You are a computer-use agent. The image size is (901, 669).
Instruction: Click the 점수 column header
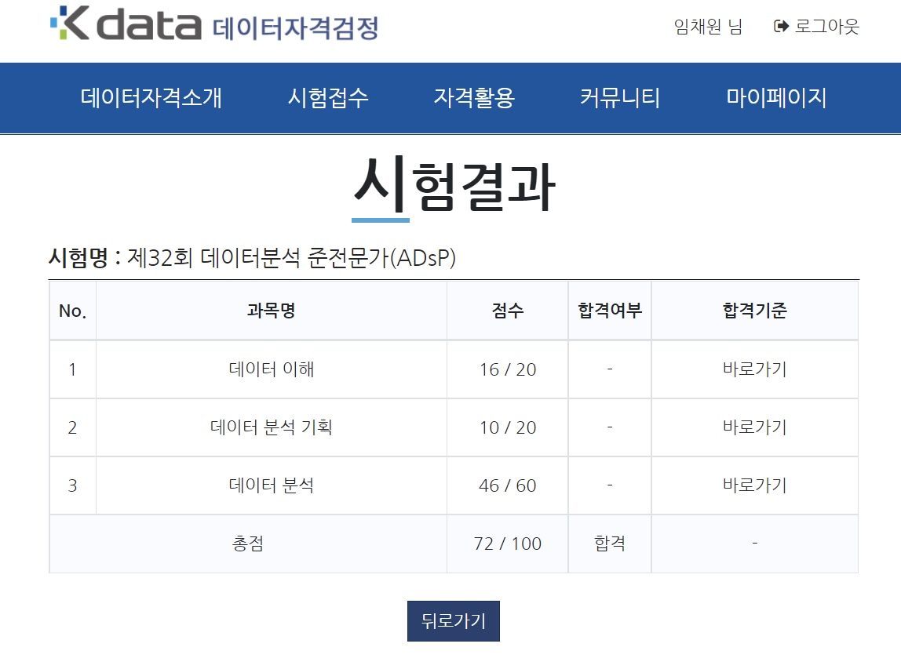(x=507, y=310)
